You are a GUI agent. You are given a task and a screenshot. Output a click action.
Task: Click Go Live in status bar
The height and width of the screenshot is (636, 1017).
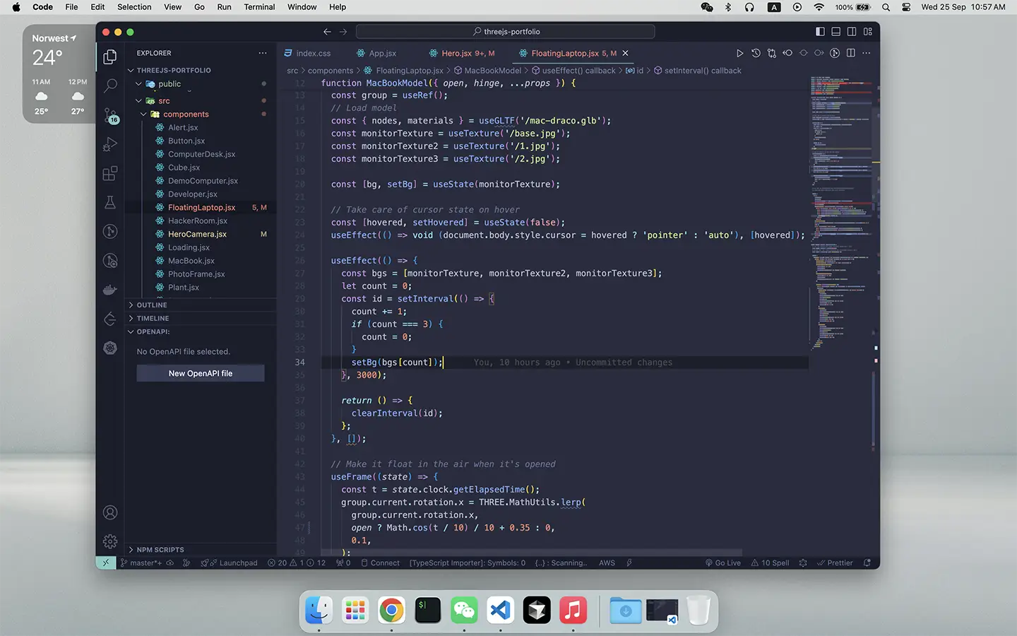(x=723, y=563)
